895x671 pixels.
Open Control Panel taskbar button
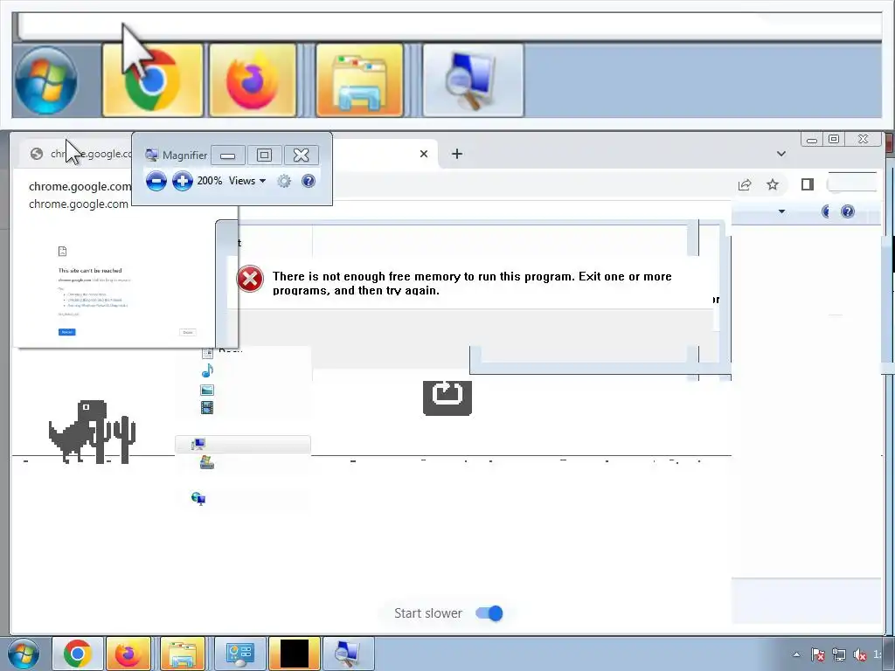pos(240,654)
